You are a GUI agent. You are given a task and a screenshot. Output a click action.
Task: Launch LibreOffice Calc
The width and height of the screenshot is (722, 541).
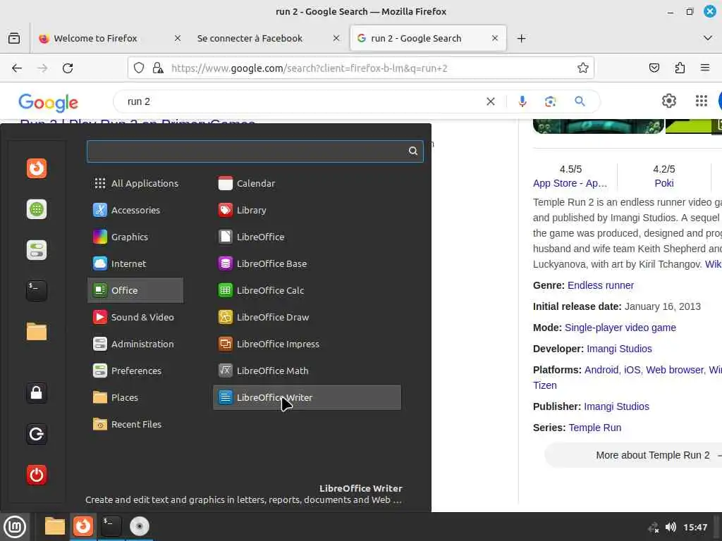[x=307, y=290]
